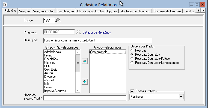The height and width of the screenshot is (108, 208).
Task: Switch to the Opções tab
Action: (x=112, y=11)
